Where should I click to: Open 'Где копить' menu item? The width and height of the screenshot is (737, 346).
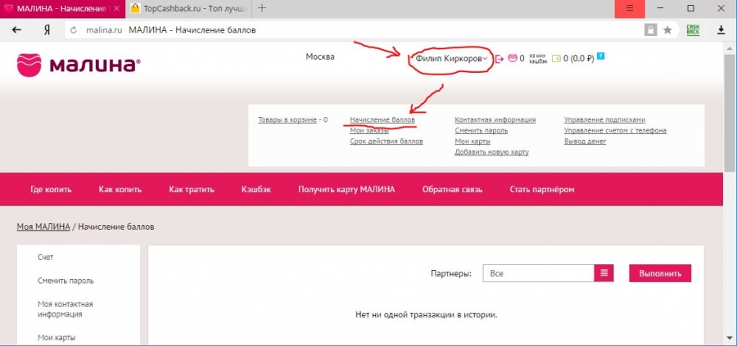point(51,190)
